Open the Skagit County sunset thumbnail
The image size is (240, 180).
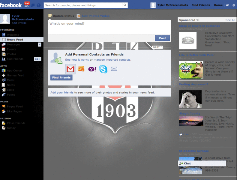191,121
